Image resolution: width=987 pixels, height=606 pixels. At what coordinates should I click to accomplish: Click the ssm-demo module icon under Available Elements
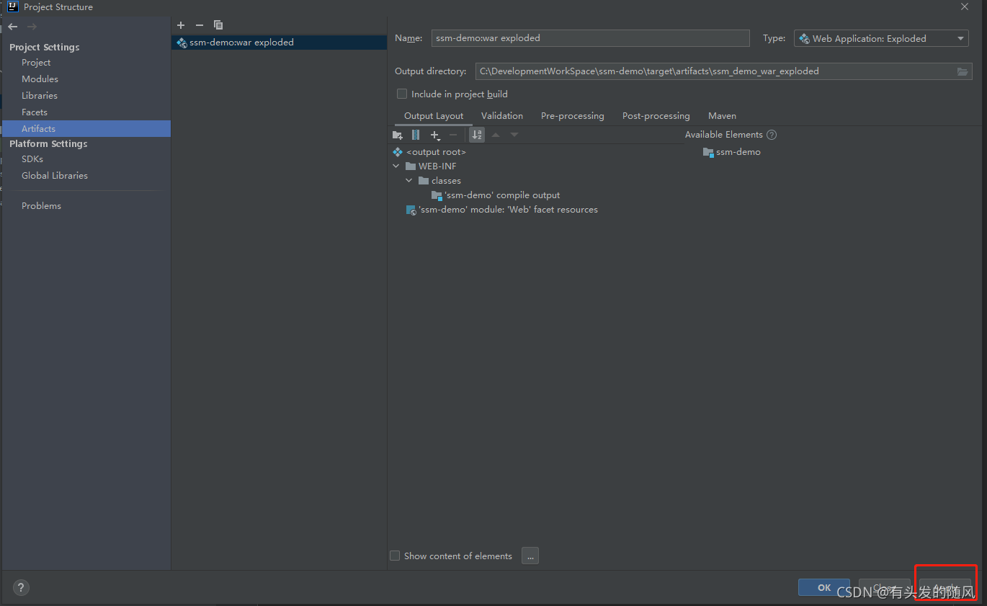click(708, 152)
